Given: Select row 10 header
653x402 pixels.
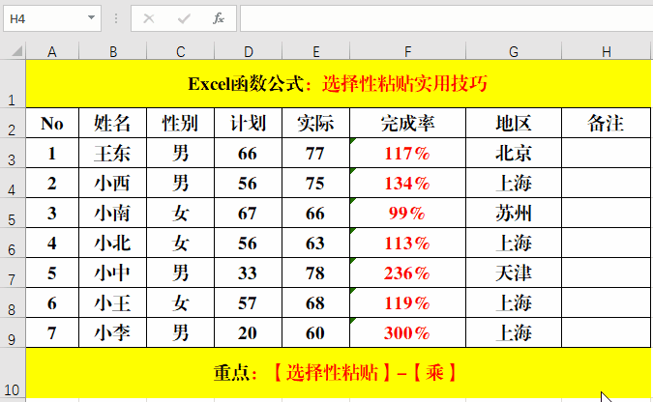Looking at the screenshot, I should click(x=13, y=373).
